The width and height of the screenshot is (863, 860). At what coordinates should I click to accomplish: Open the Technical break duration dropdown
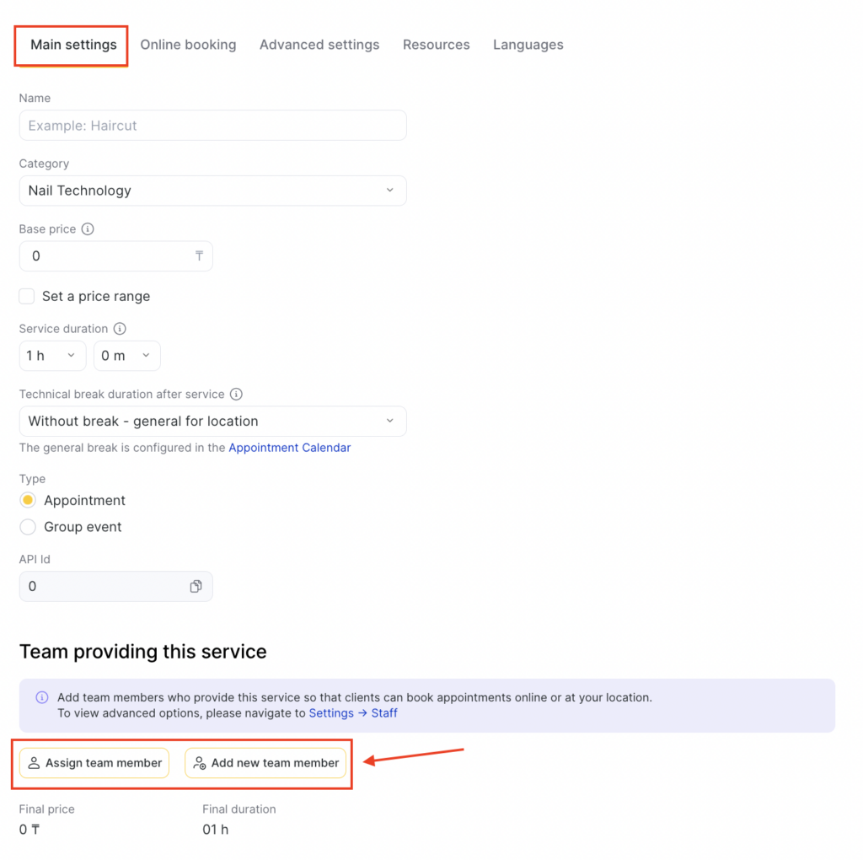(212, 422)
